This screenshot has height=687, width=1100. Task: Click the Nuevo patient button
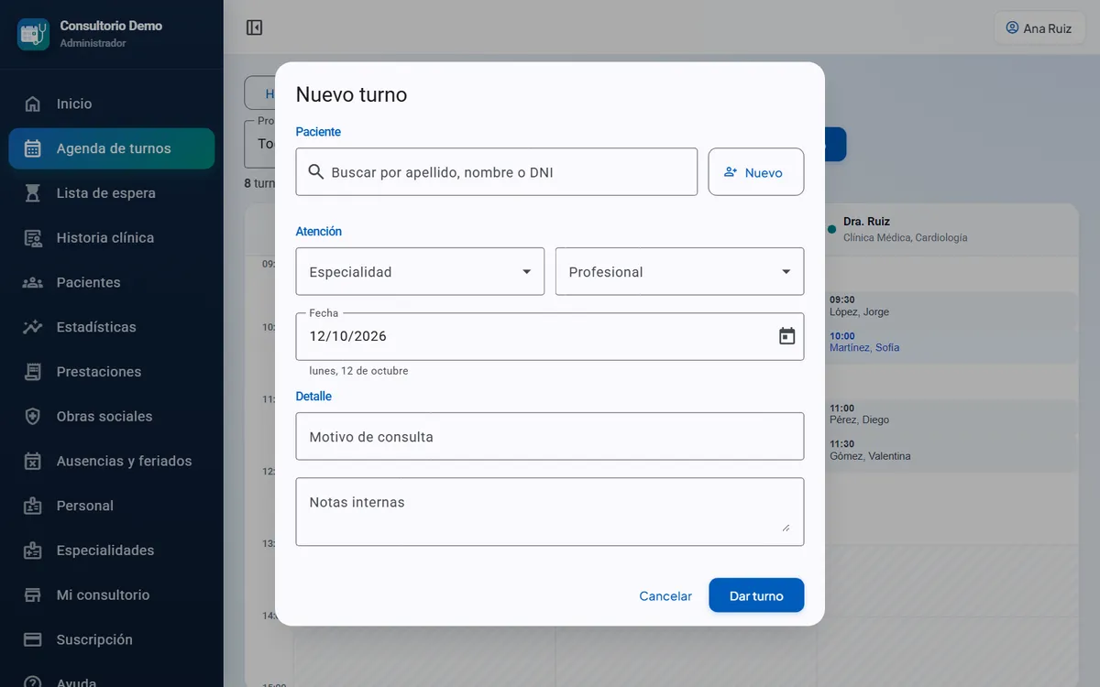tap(756, 172)
